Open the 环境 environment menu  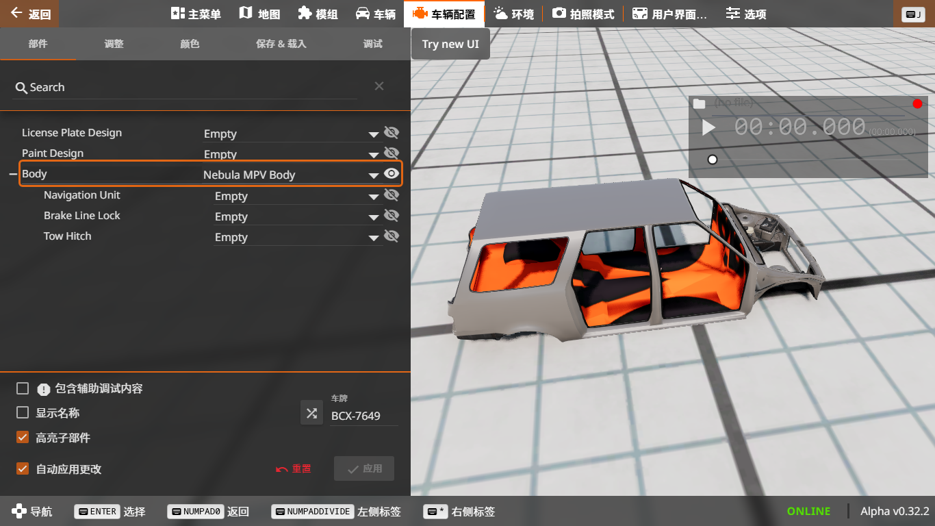[513, 14]
